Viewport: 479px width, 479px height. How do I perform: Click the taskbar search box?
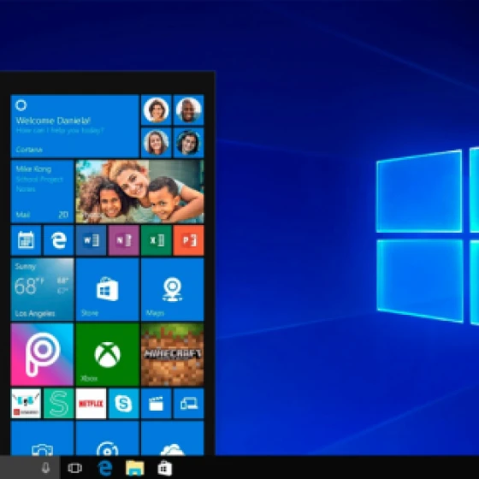pos(30,467)
